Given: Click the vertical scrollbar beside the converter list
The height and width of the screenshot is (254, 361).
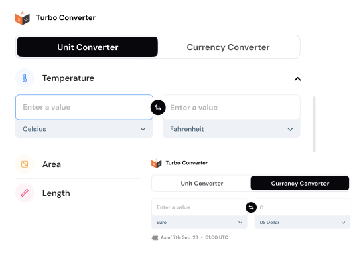Looking at the screenshot, I should (314, 124).
